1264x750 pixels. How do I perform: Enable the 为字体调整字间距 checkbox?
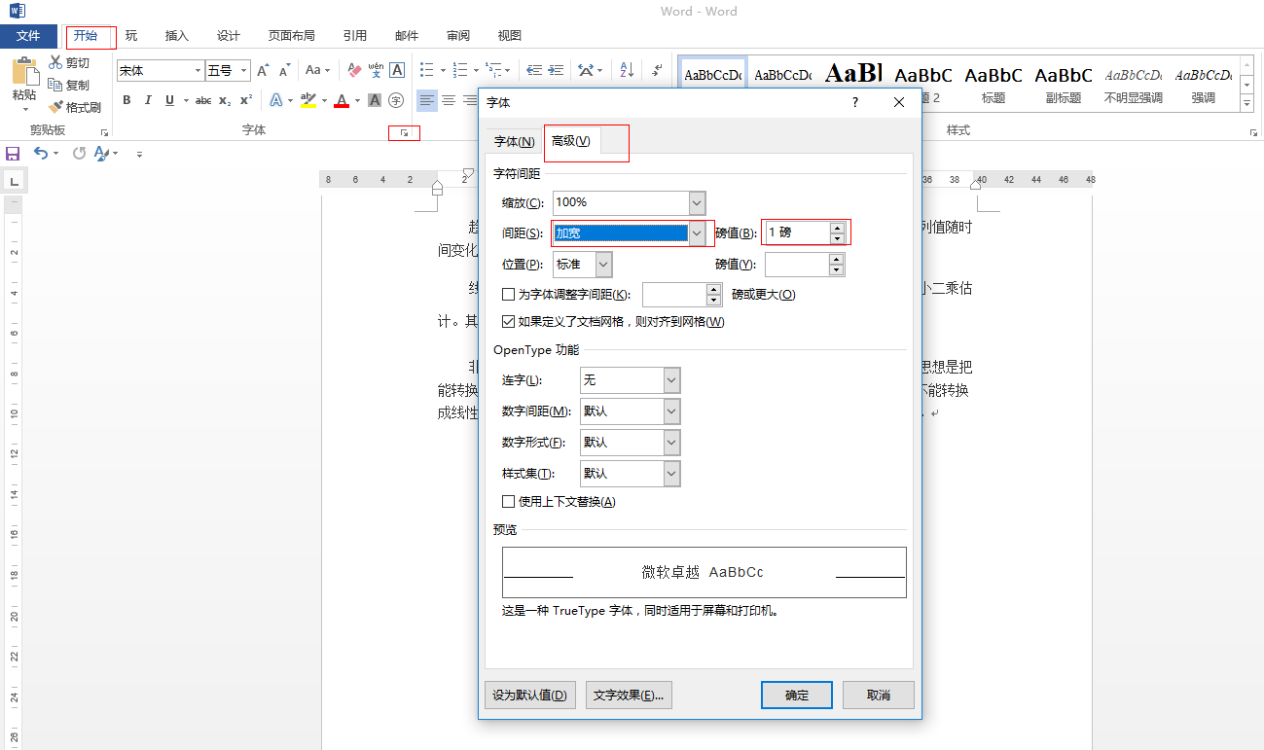tap(507, 294)
